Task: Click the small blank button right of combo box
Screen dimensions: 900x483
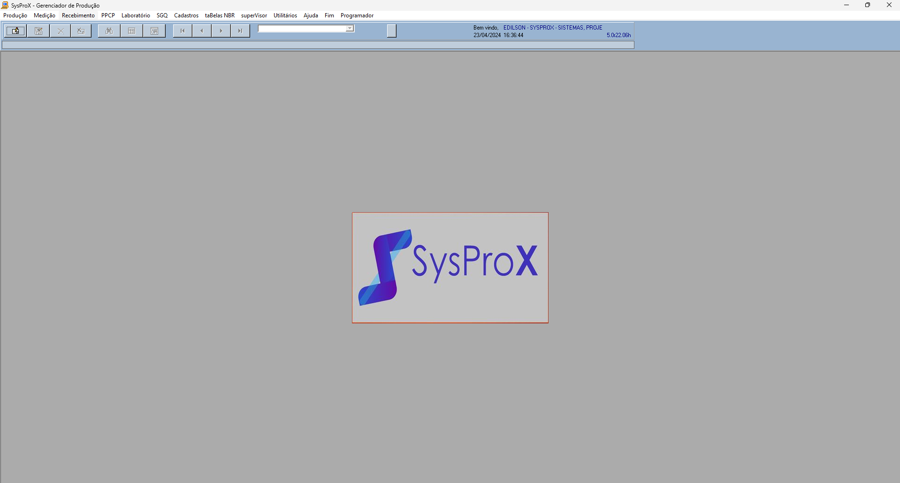Action: 392,31
